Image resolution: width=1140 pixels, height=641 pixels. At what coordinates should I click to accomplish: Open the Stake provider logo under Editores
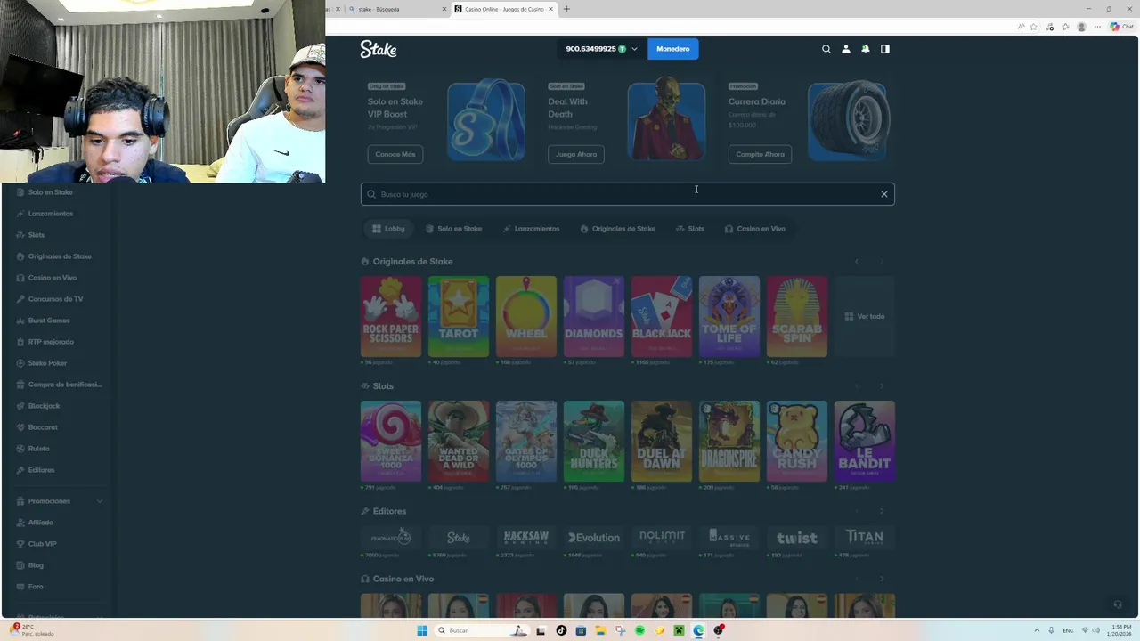pyautogui.click(x=459, y=537)
